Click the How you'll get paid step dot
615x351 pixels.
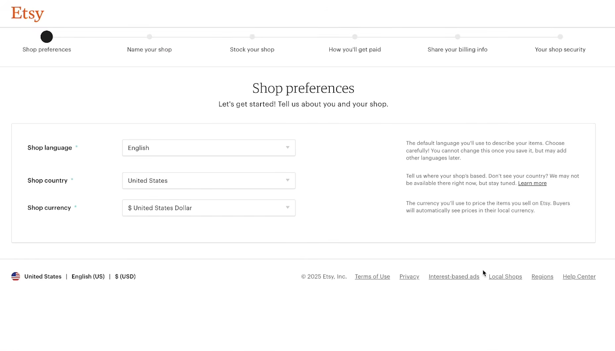(x=355, y=37)
